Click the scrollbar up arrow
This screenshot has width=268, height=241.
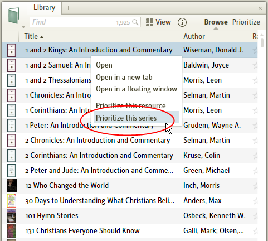262,35
